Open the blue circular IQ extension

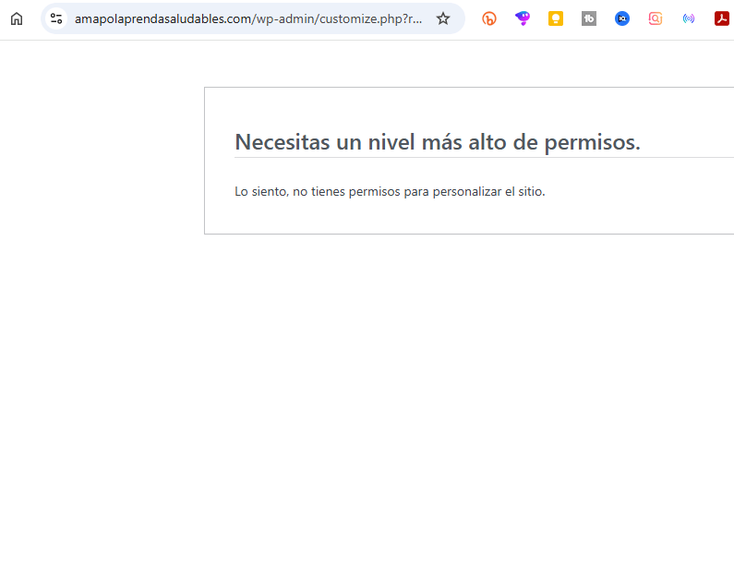click(x=622, y=18)
